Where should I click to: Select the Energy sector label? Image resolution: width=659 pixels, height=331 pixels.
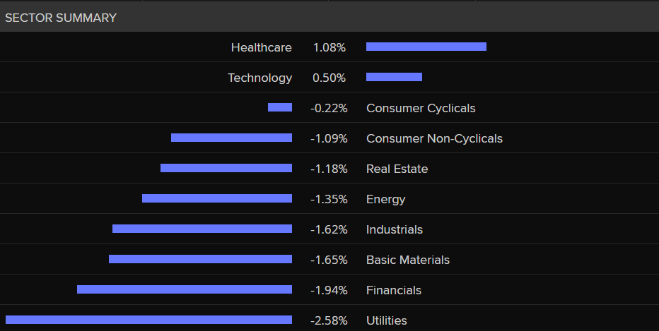(x=385, y=199)
